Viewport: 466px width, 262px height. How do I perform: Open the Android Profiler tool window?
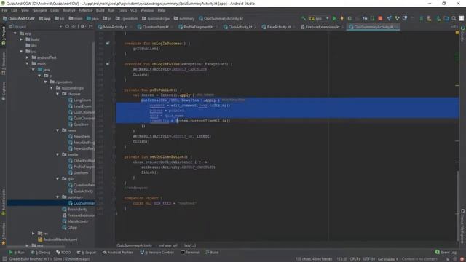[x=118, y=253]
